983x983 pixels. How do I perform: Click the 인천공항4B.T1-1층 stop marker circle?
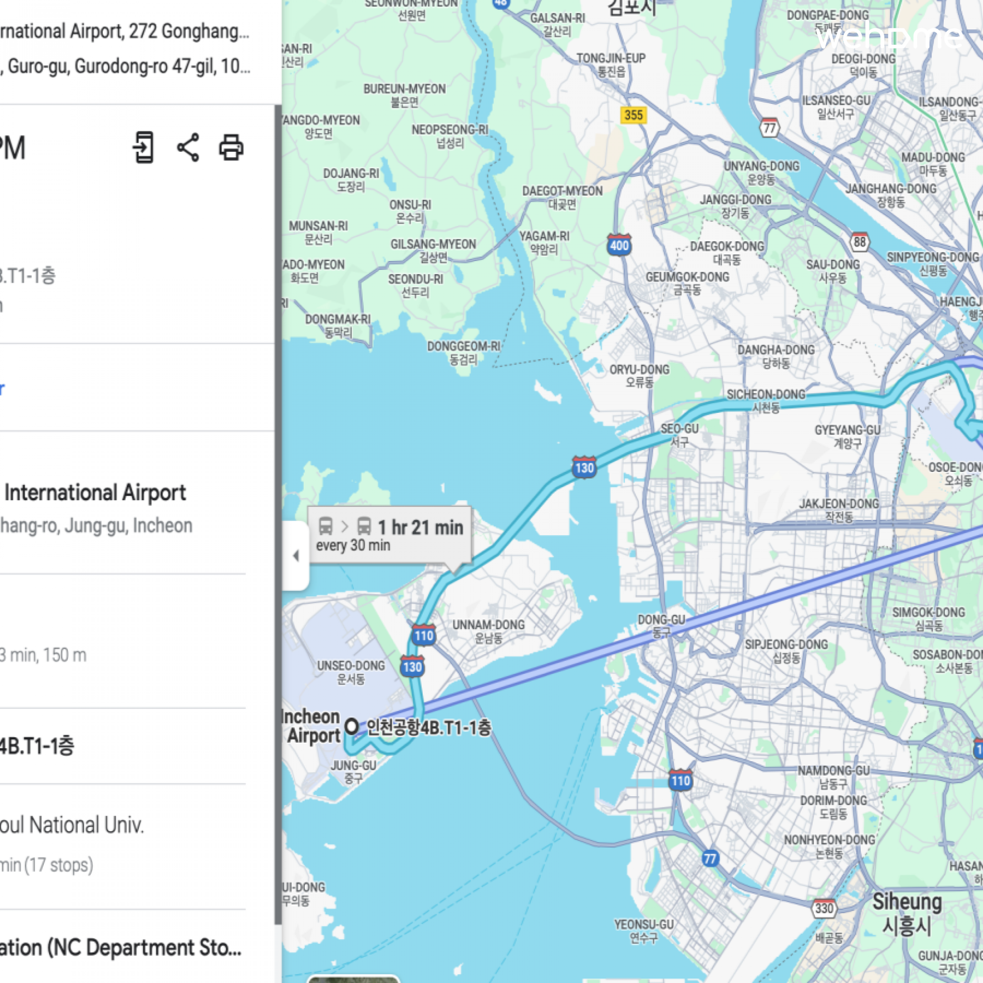coord(351,726)
